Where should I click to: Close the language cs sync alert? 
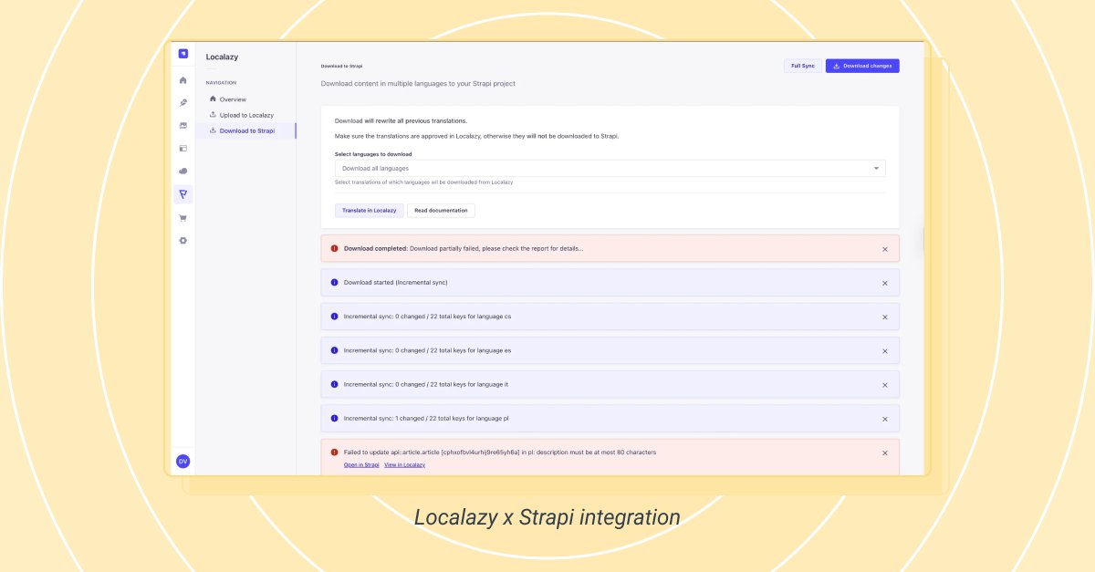tap(884, 317)
